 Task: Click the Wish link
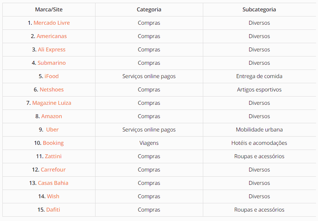pyautogui.click(x=53, y=196)
